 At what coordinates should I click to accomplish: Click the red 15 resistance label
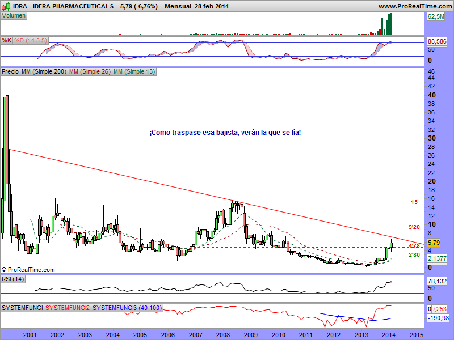pyautogui.click(x=414, y=202)
